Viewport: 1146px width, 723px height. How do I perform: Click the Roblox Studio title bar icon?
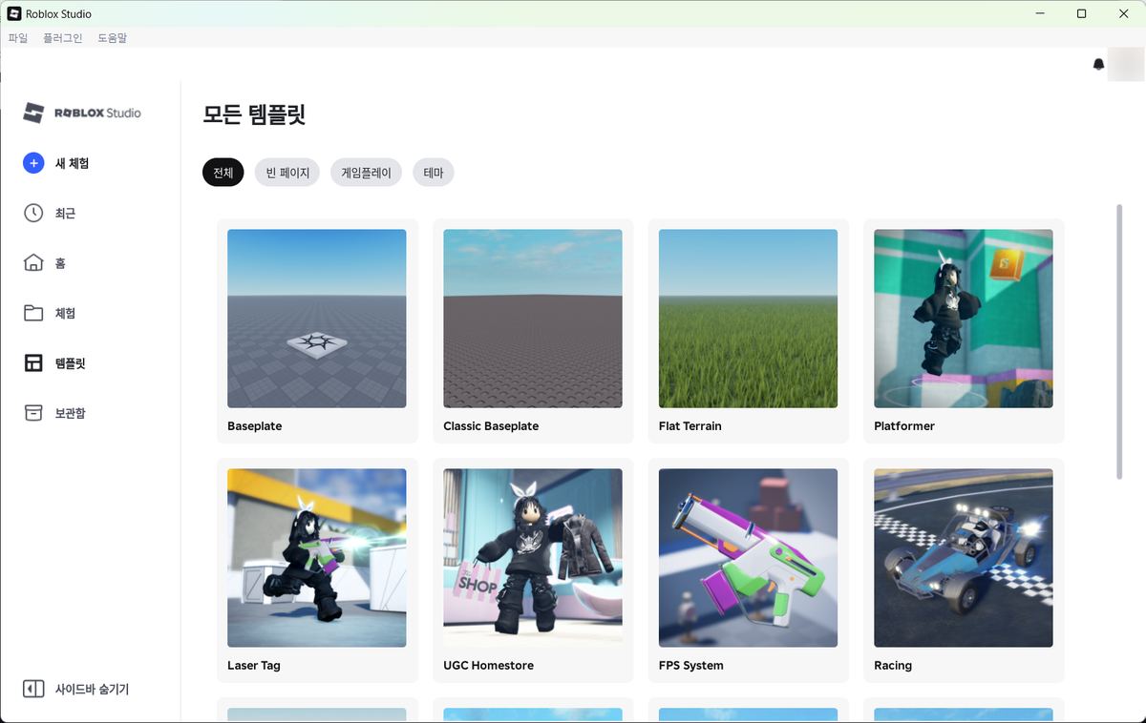coord(14,13)
